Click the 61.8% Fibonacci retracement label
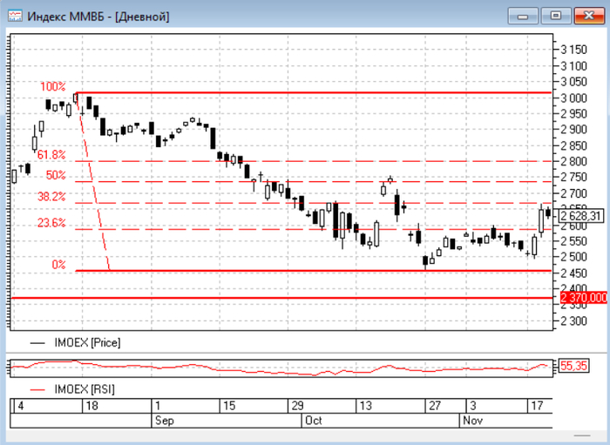This screenshot has width=610, height=445. [x=51, y=154]
